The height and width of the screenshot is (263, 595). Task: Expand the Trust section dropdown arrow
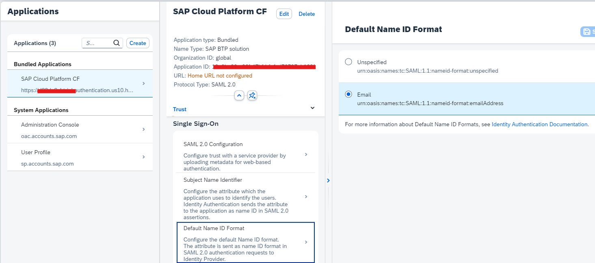(x=312, y=108)
